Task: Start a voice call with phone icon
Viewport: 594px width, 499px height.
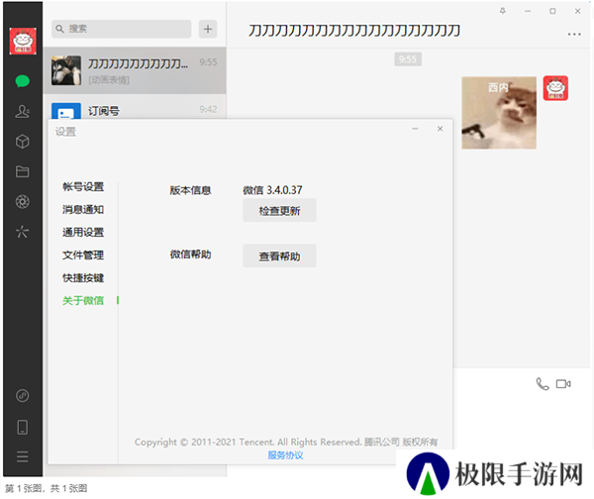Action: click(x=543, y=384)
